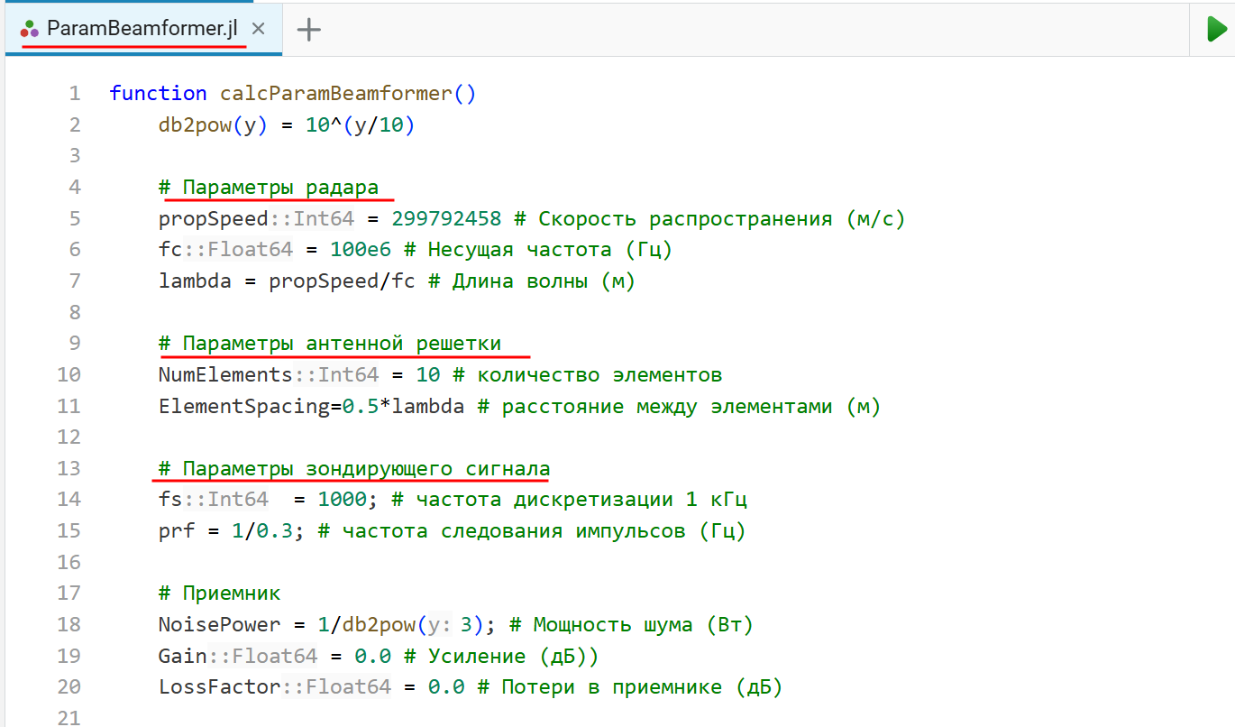Click line number 10 in the gutter
The image size is (1235, 727).
(x=69, y=374)
